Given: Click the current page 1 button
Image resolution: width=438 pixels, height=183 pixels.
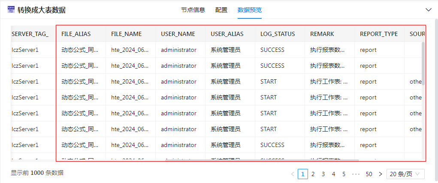Looking at the screenshot, I should click(x=303, y=174).
